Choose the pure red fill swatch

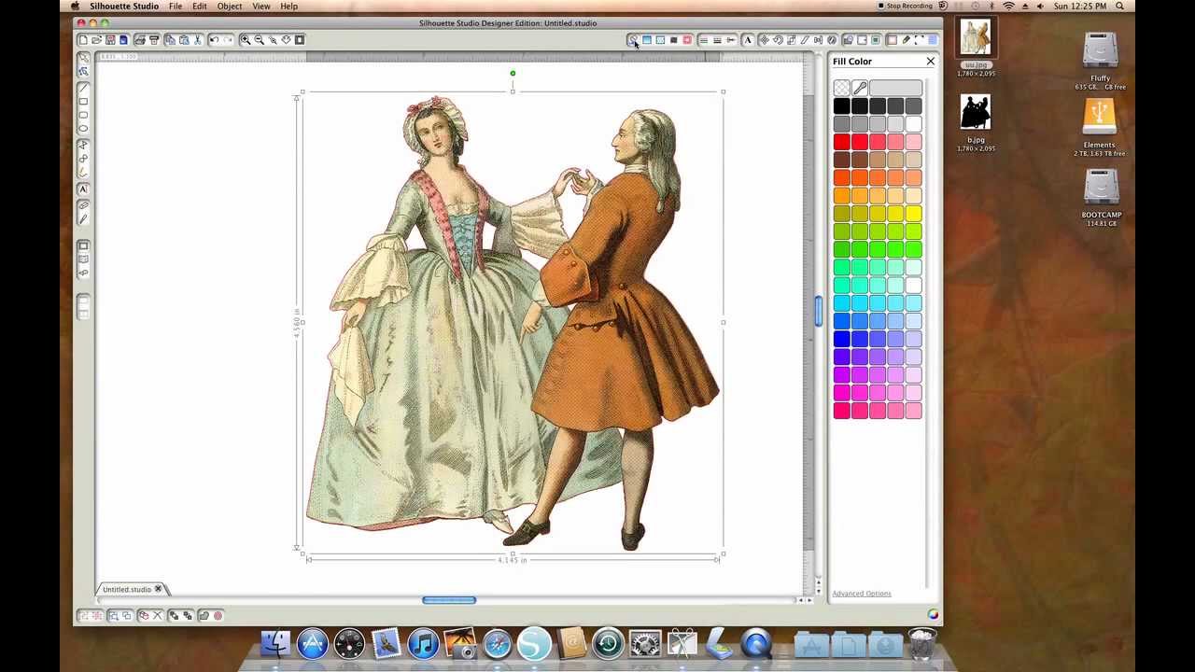841,142
